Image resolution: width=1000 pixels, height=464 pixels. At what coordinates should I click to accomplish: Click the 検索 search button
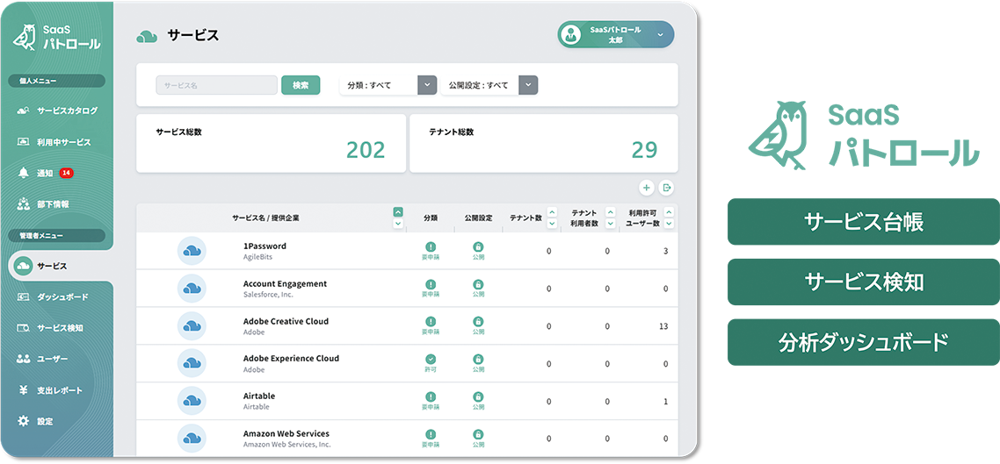pyautogui.click(x=301, y=85)
